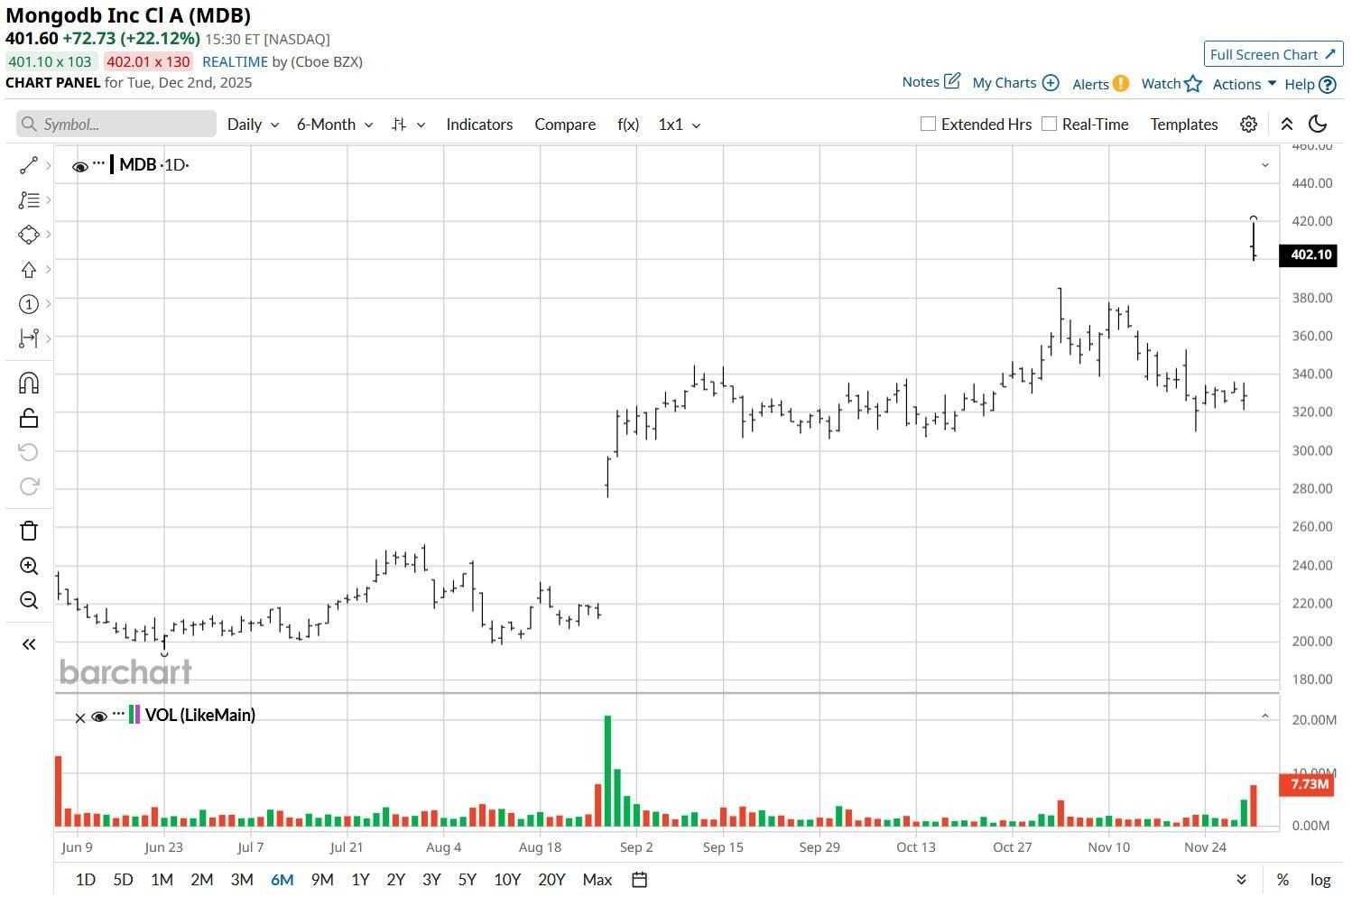Select the 1Y timeframe tab
This screenshot has height=897, width=1352.
[359, 879]
